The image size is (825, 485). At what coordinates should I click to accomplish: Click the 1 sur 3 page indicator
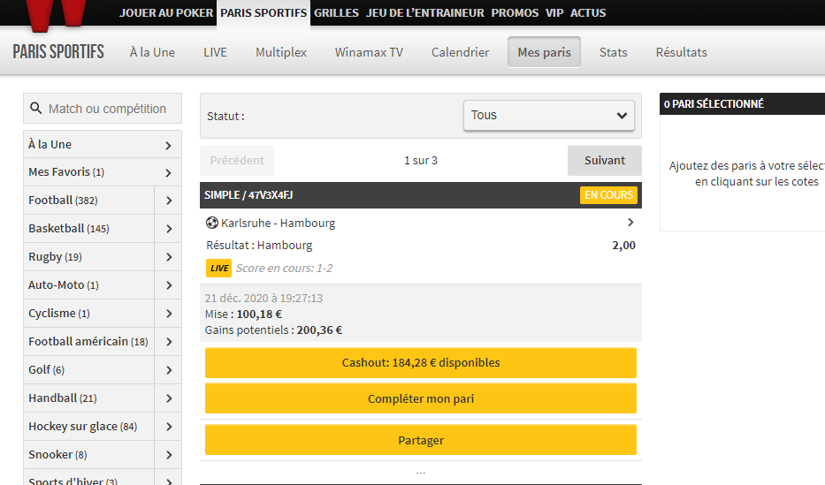[x=420, y=160]
